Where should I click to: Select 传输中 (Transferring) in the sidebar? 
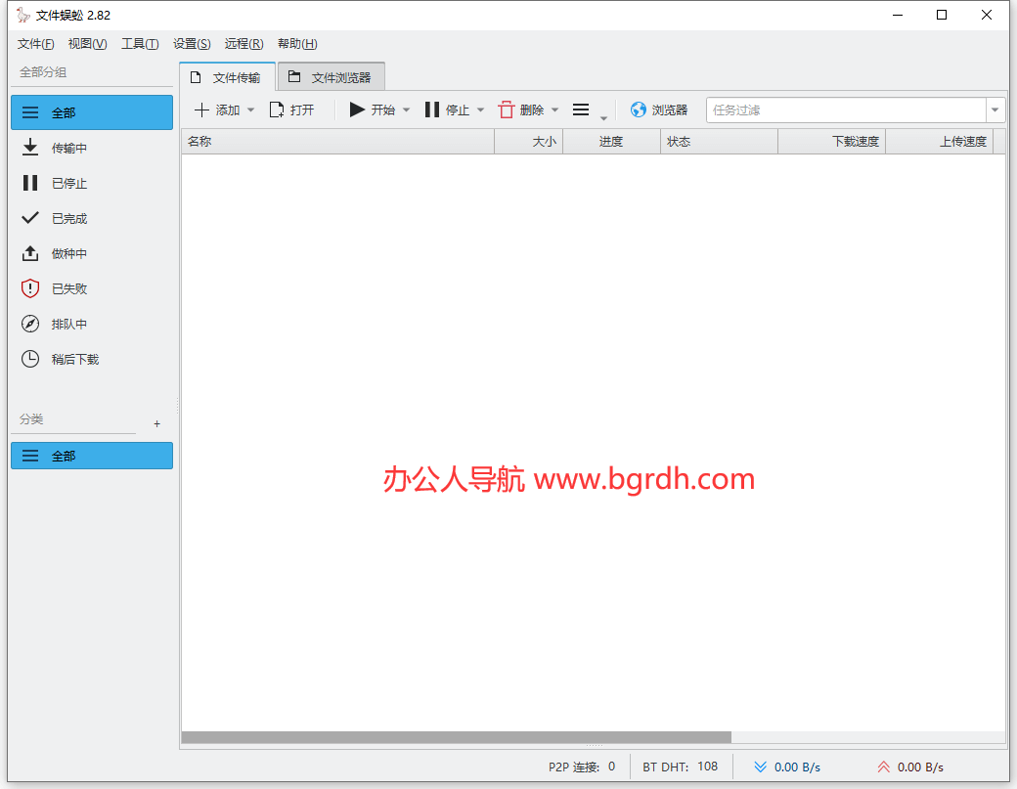(68, 149)
